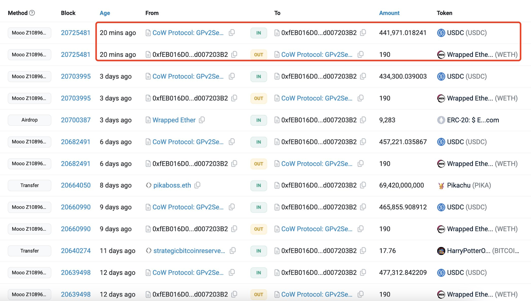531x301 pixels.
Task: Select amount text 69,420,000,000
Action: (402, 185)
